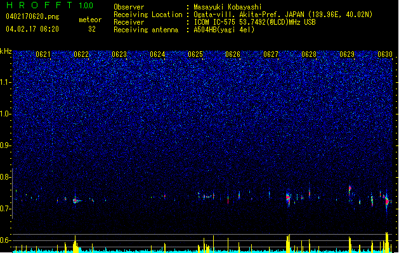Image resolution: width=399 pixels, height=253 pixels.
Task: Click the 'Receiver' field label
Action: (129, 22)
